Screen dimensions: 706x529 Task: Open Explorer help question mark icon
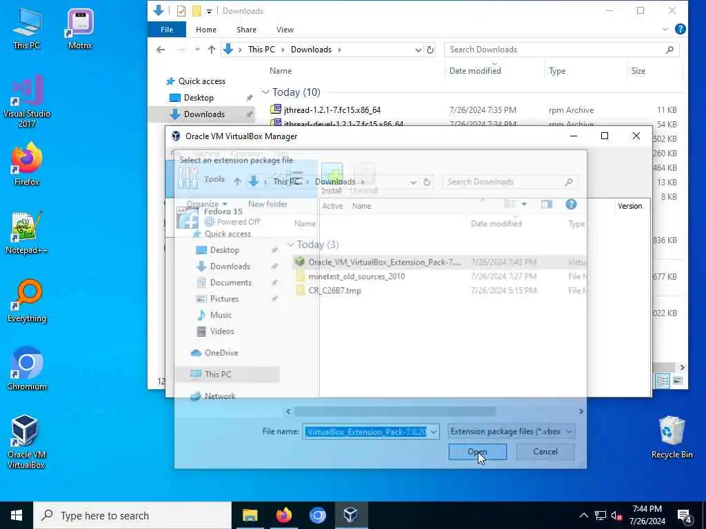tap(680, 29)
